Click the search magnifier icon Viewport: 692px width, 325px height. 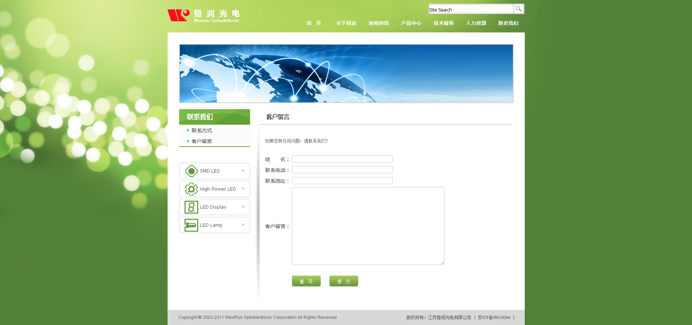click(518, 9)
